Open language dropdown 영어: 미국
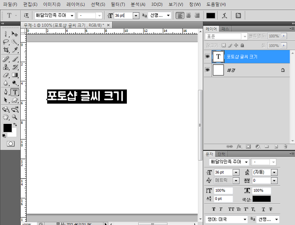Image resolution: width=295 pixels, height=225 pixels. (245, 220)
